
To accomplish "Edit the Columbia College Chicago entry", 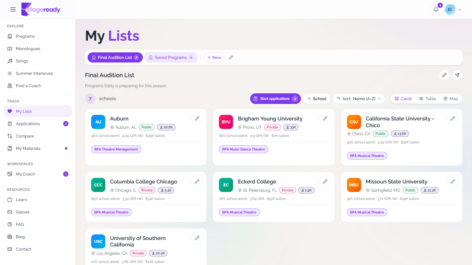I will pyautogui.click(x=197, y=181).
